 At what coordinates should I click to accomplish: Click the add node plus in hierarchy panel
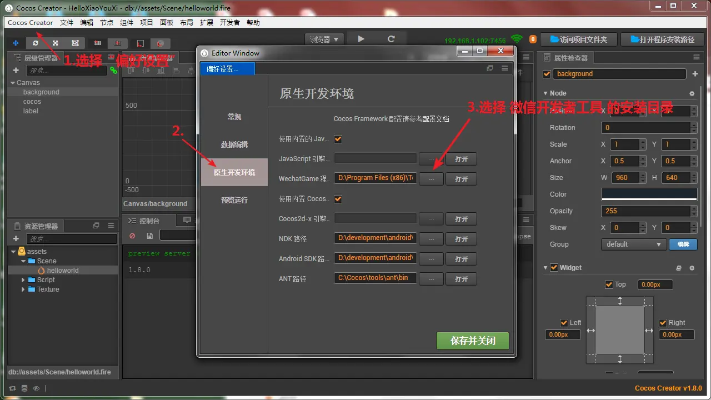pyautogui.click(x=16, y=71)
